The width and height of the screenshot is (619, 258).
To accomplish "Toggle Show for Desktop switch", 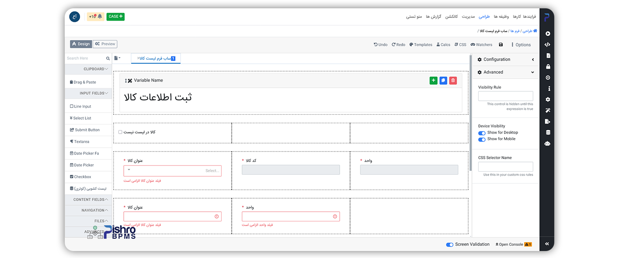I will pos(482,133).
